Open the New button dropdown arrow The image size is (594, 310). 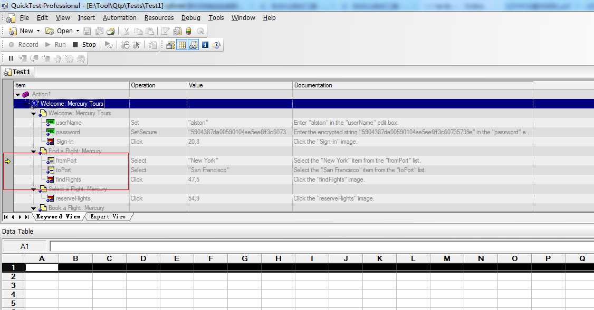pyautogui.click(x=38, y=31)
